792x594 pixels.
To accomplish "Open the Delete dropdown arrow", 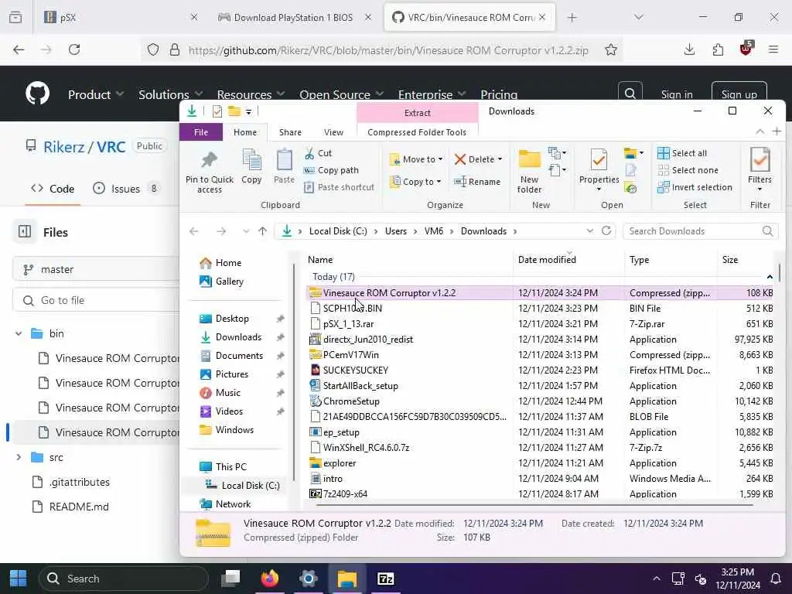I will tap(500, 159).
